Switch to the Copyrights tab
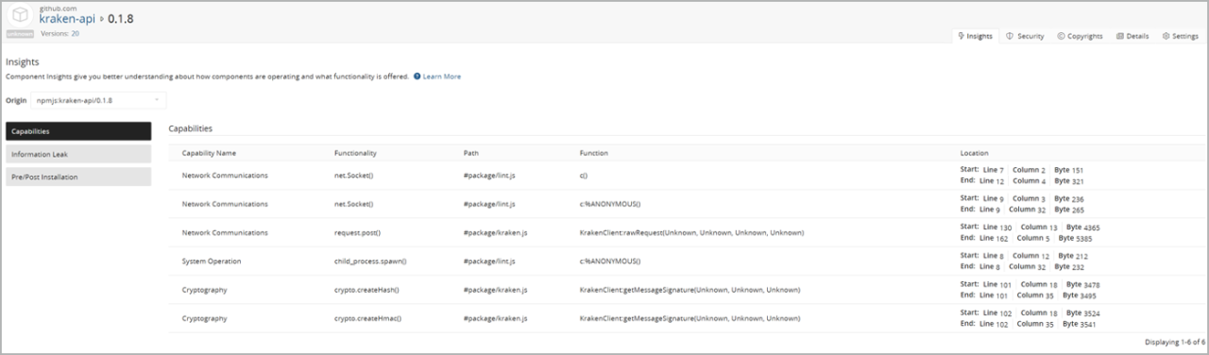 tap(1080, 36)
